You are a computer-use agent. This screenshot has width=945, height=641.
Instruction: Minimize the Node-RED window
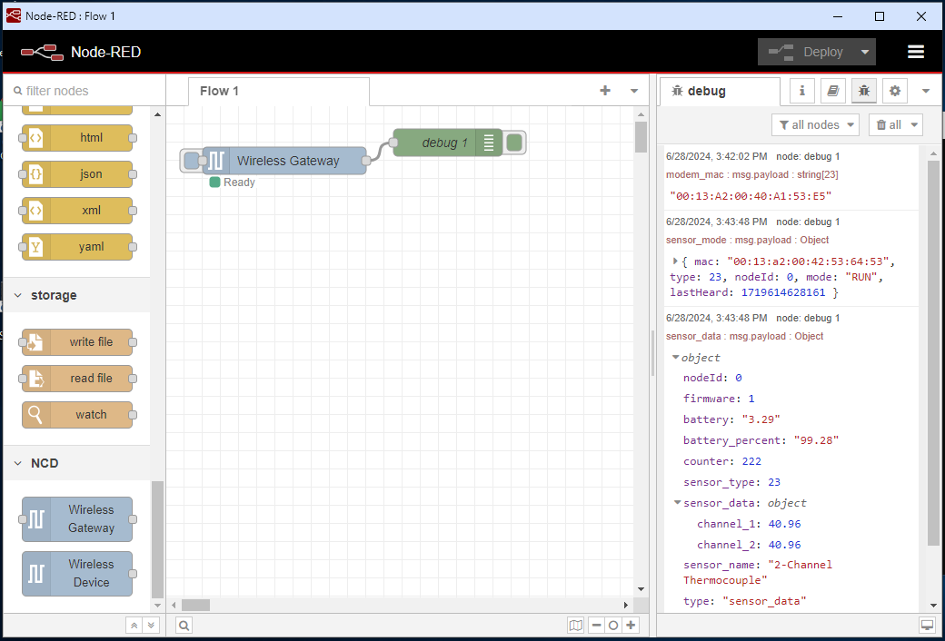(x=839, y=16)
